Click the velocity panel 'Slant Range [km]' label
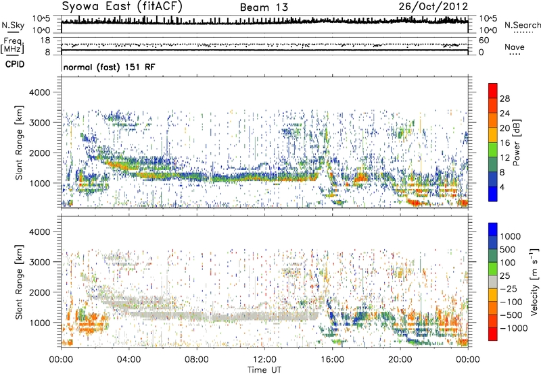Screen dimensions: 541x374 [19, 282]
